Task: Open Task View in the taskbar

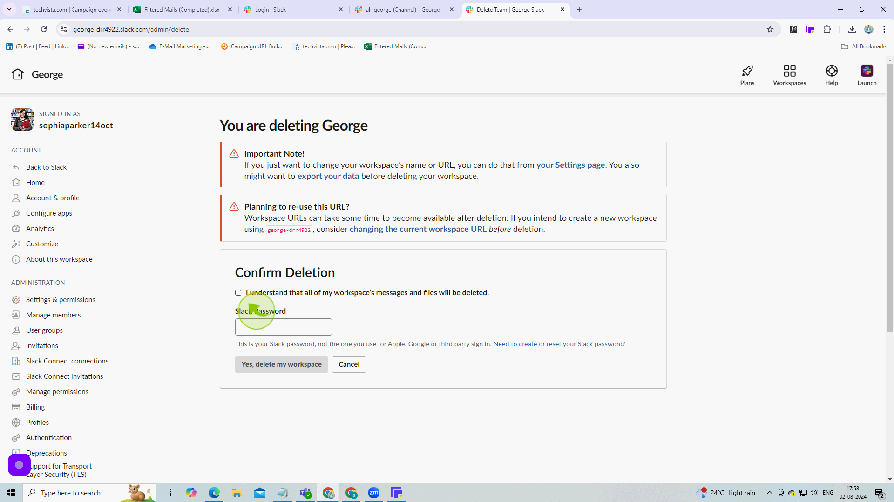Action: click(x=168, y=493)
